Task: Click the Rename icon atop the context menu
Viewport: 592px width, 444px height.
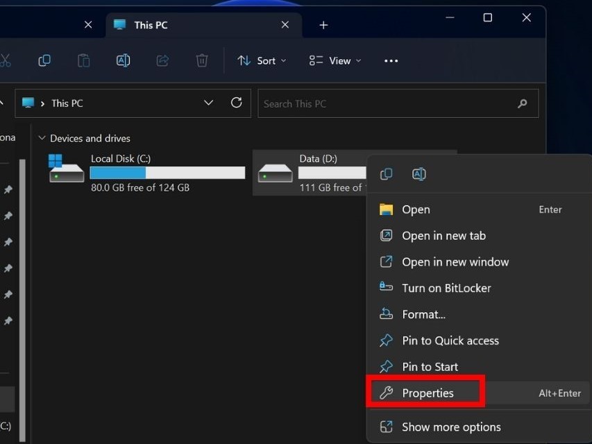Action: pos(418,173)
